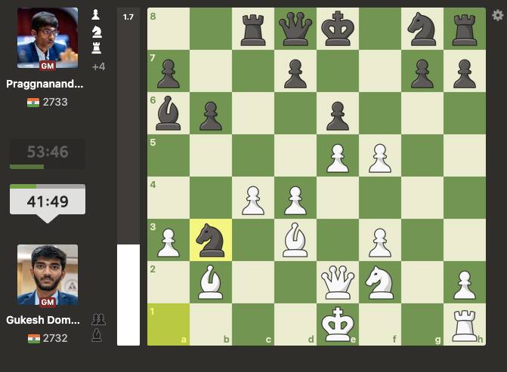The height and width of the screenshot is (372, 507).
Task: Select the white pawn on f5
Action: pyautogui.click(x=380, y=158)
